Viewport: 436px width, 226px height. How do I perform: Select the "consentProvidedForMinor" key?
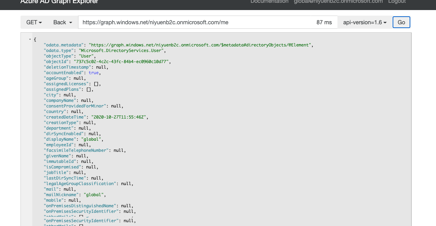click(75, 106)
